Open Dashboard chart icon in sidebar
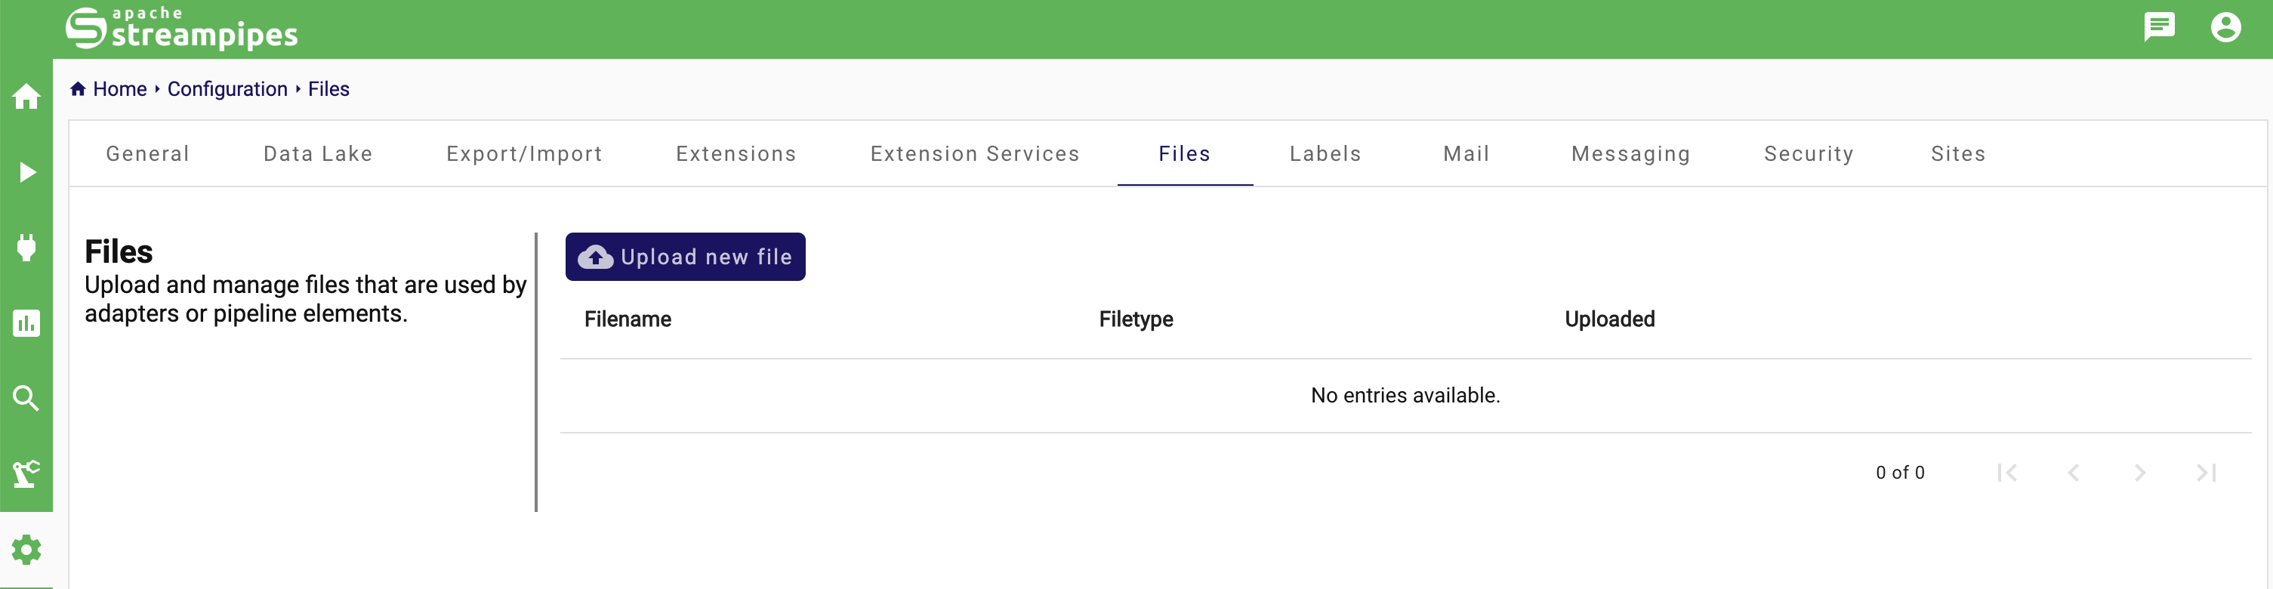The image size is (2273, 589). 26,324
